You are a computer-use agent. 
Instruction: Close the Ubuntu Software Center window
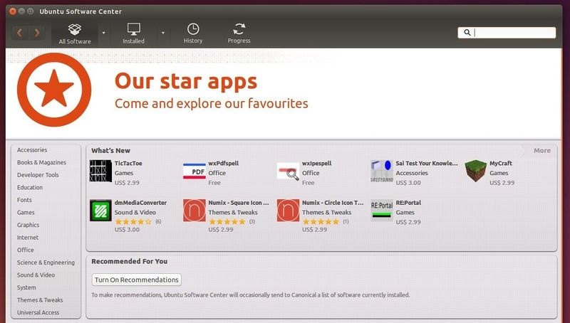point(13,11)
